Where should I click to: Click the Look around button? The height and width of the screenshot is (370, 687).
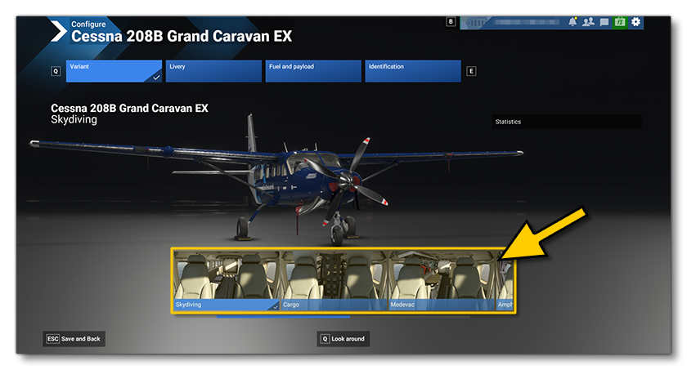(x=343, y=338)
